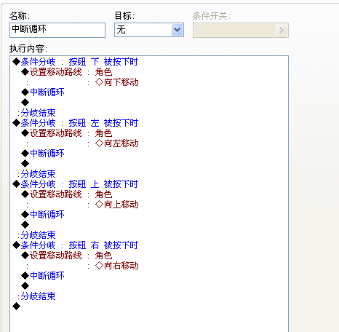
Task: Select line 条件分歧：按钮 右 被按下时
Action: point(75,245)
